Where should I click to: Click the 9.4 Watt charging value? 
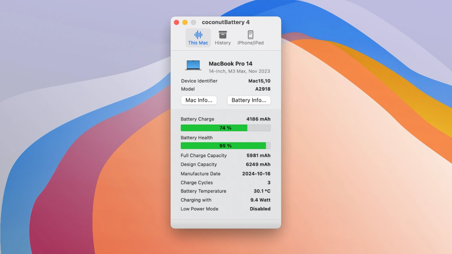(260, 200)
